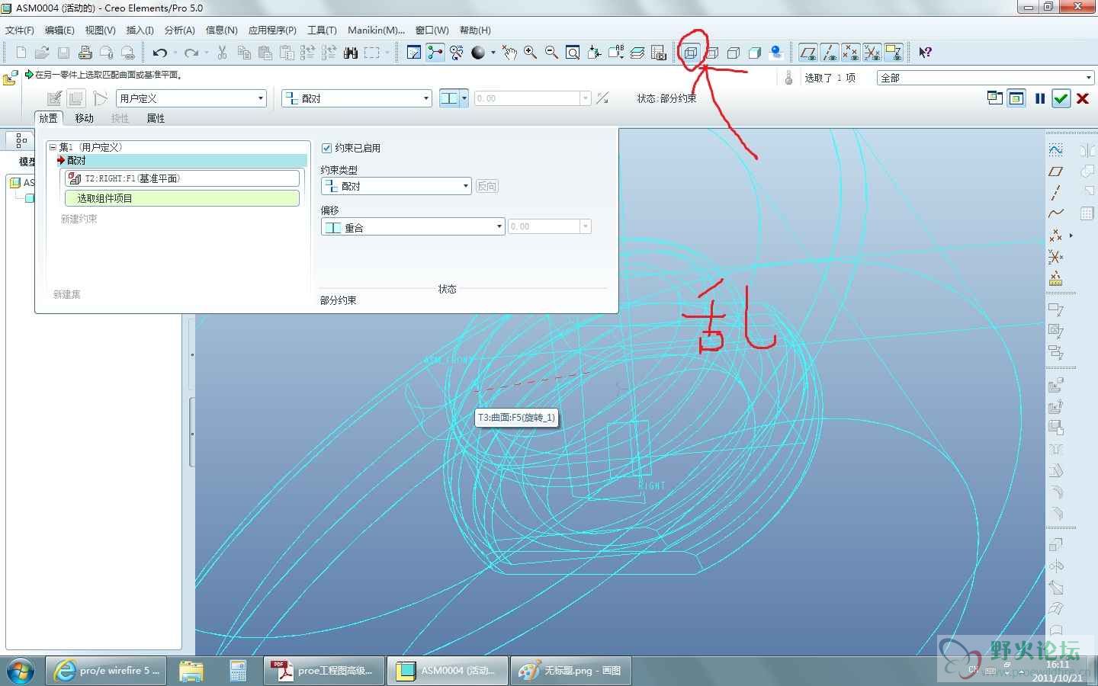Click the datum curve tool in right toolbar
This screenshot has height=686, width=1098.
[x=1055, y=213]
